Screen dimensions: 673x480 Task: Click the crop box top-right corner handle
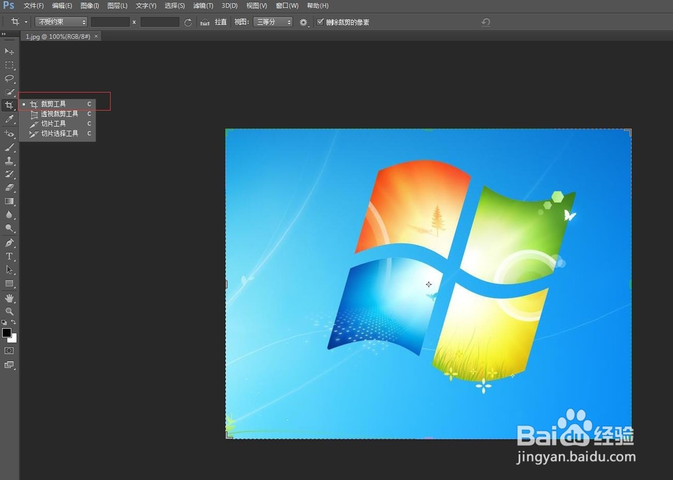point(629,131)
